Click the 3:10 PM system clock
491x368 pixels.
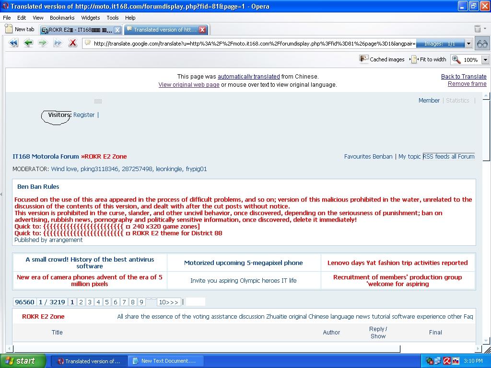coord(473,361)
